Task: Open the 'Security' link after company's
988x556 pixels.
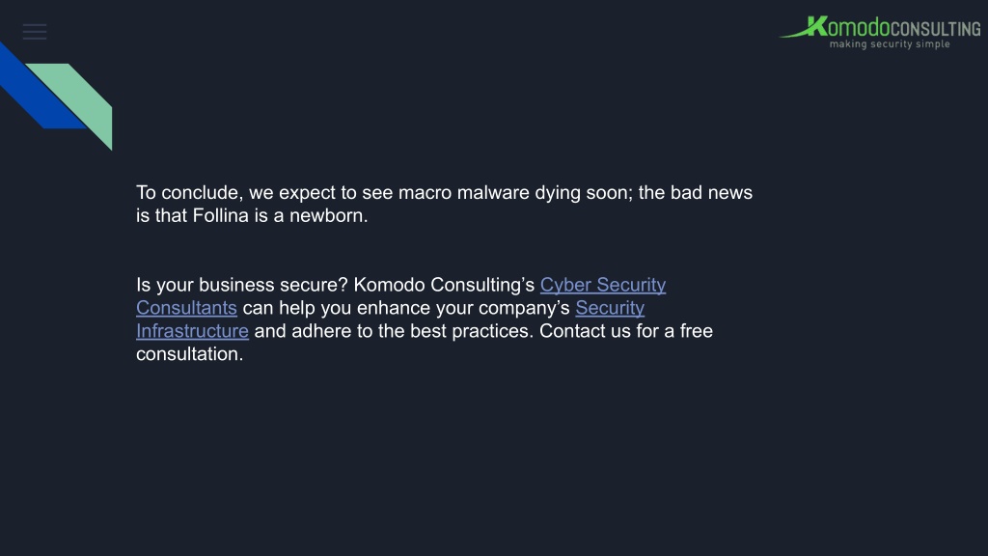Action: pyautogui.click(x=610, y=308)
